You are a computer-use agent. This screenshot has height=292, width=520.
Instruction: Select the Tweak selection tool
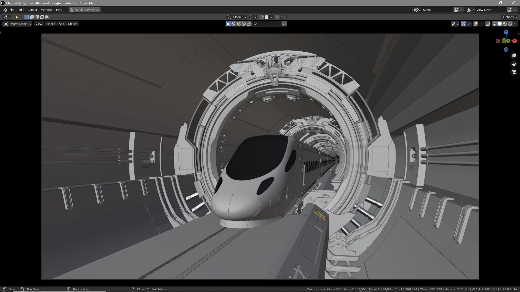pyautogui.click(x=17, y=17)
